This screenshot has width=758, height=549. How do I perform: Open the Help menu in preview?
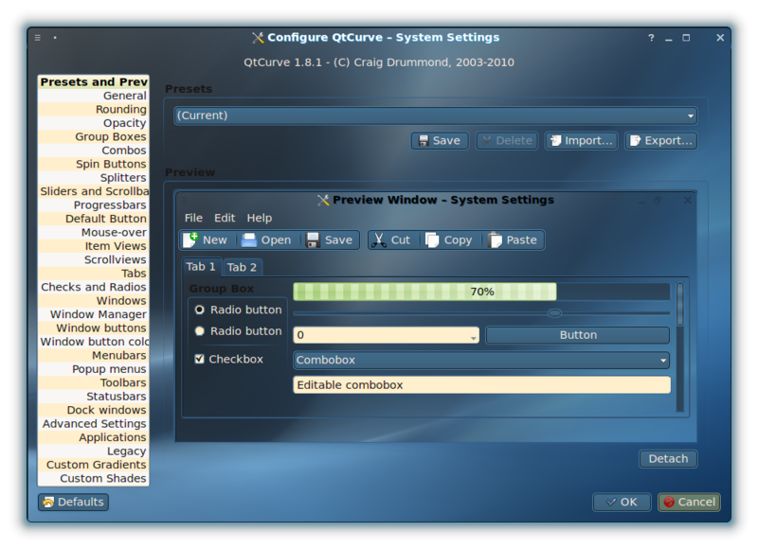(260, 219)
